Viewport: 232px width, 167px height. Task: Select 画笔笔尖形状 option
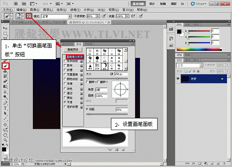tap(75, 57)
